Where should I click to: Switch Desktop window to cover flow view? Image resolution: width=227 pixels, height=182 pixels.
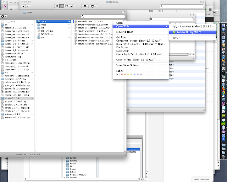(x=71, y=6)
